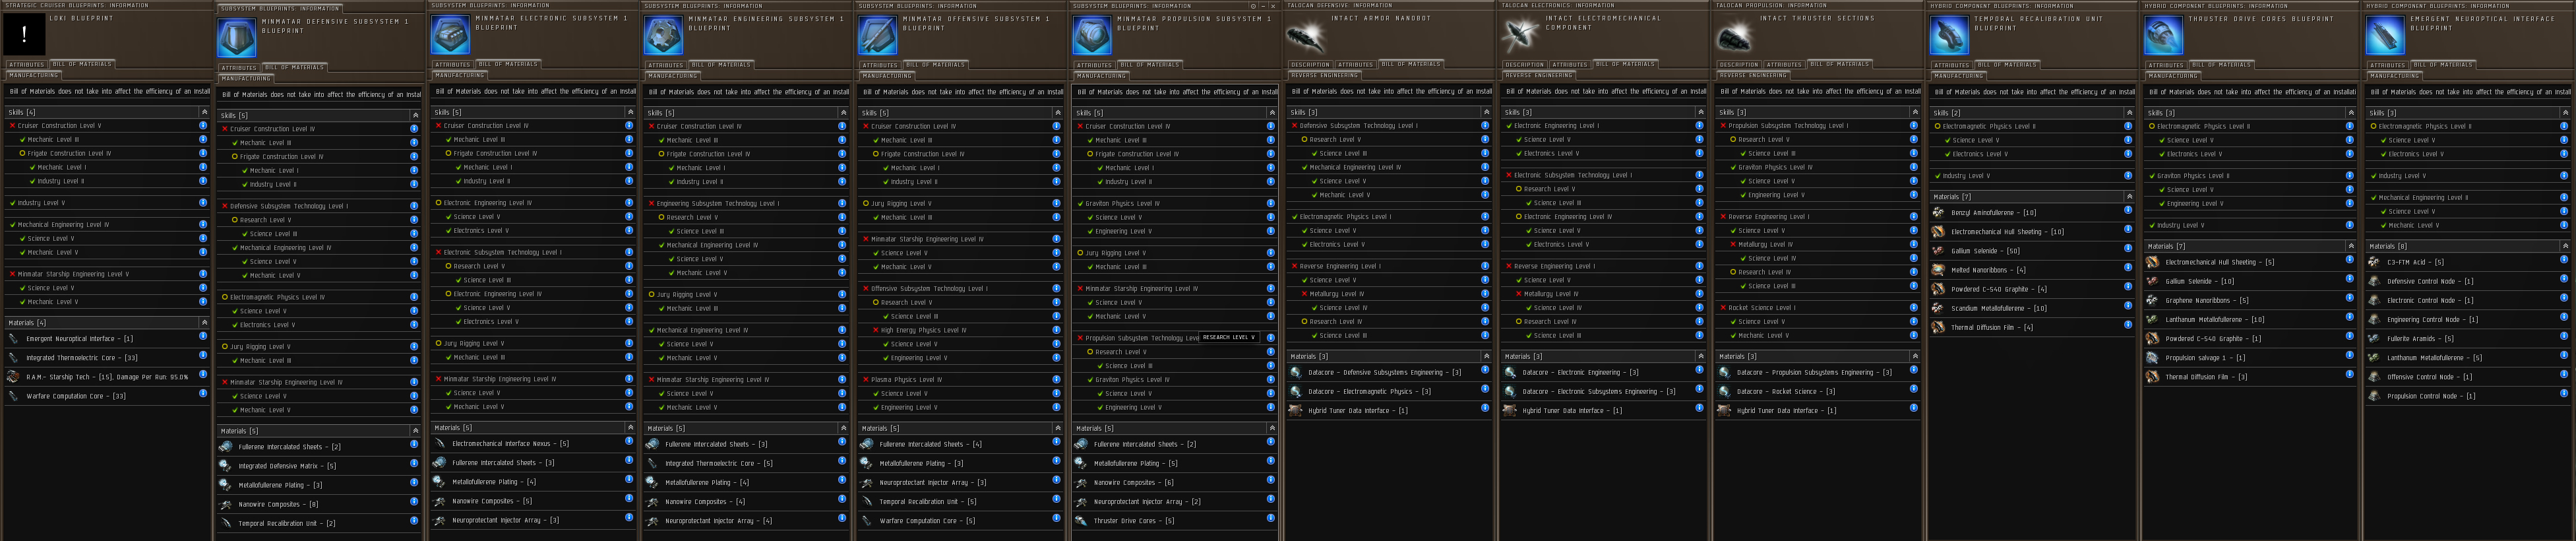Collapse Materials in Thruster Drive Cores Blueprint window

click(x=2350, y=246)
